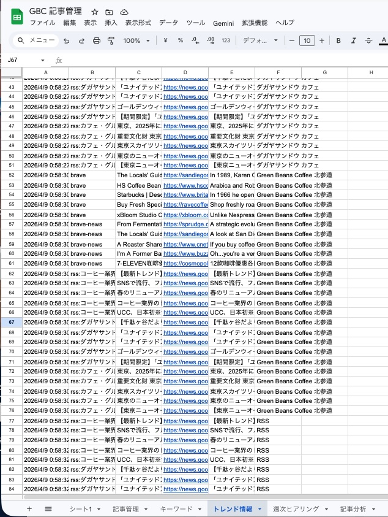388x517 pixels.
Task: Open the 表示形式 menu
Action: point(138,23)
